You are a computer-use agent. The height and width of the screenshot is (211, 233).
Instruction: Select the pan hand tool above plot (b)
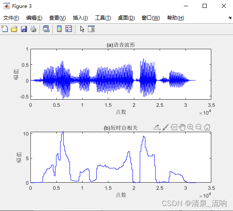[182, 127]
